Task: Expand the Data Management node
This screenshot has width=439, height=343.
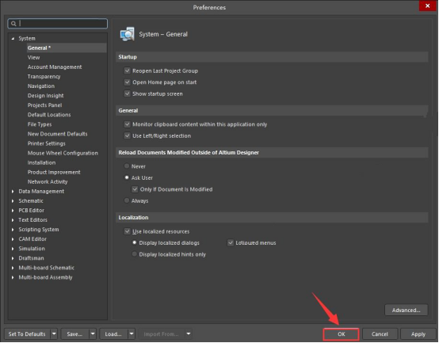Action: coord(13,192)
